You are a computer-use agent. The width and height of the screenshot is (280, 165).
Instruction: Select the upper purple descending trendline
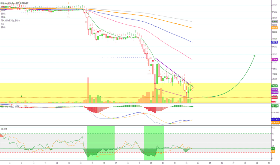(x=175, y=73)
